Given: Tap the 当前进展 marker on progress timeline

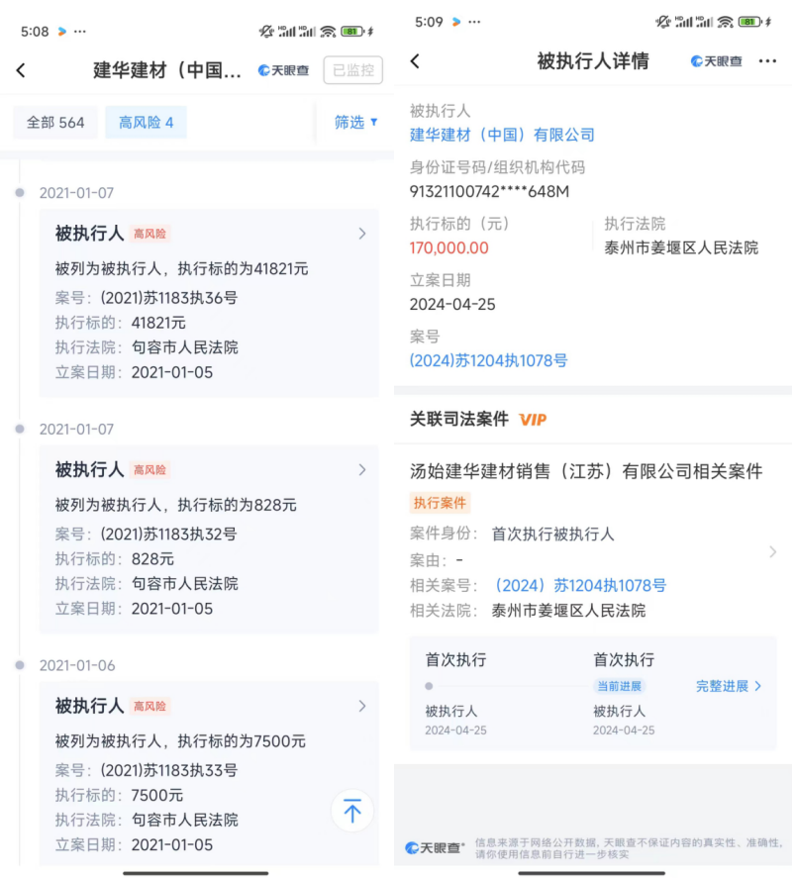Looking at the screenshot, I should point(619,686).
